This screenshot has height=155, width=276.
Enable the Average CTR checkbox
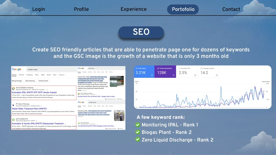point(180,68)
